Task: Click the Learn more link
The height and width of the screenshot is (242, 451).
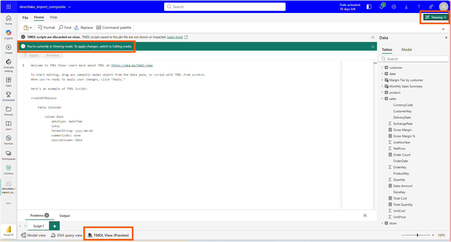Action: [x=175, y=37]
